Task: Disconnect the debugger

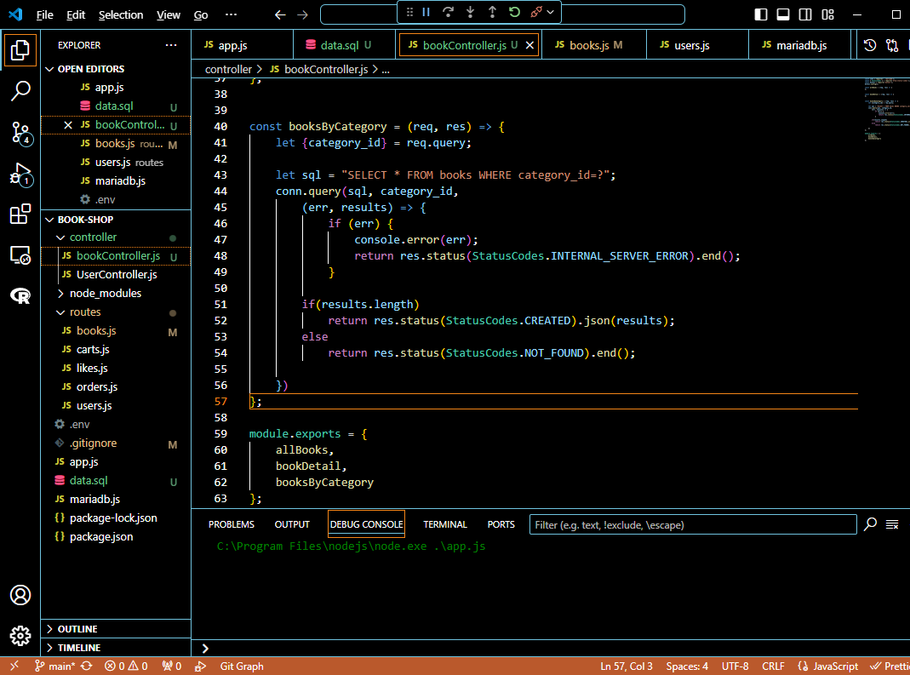Action: click(535, 12)
